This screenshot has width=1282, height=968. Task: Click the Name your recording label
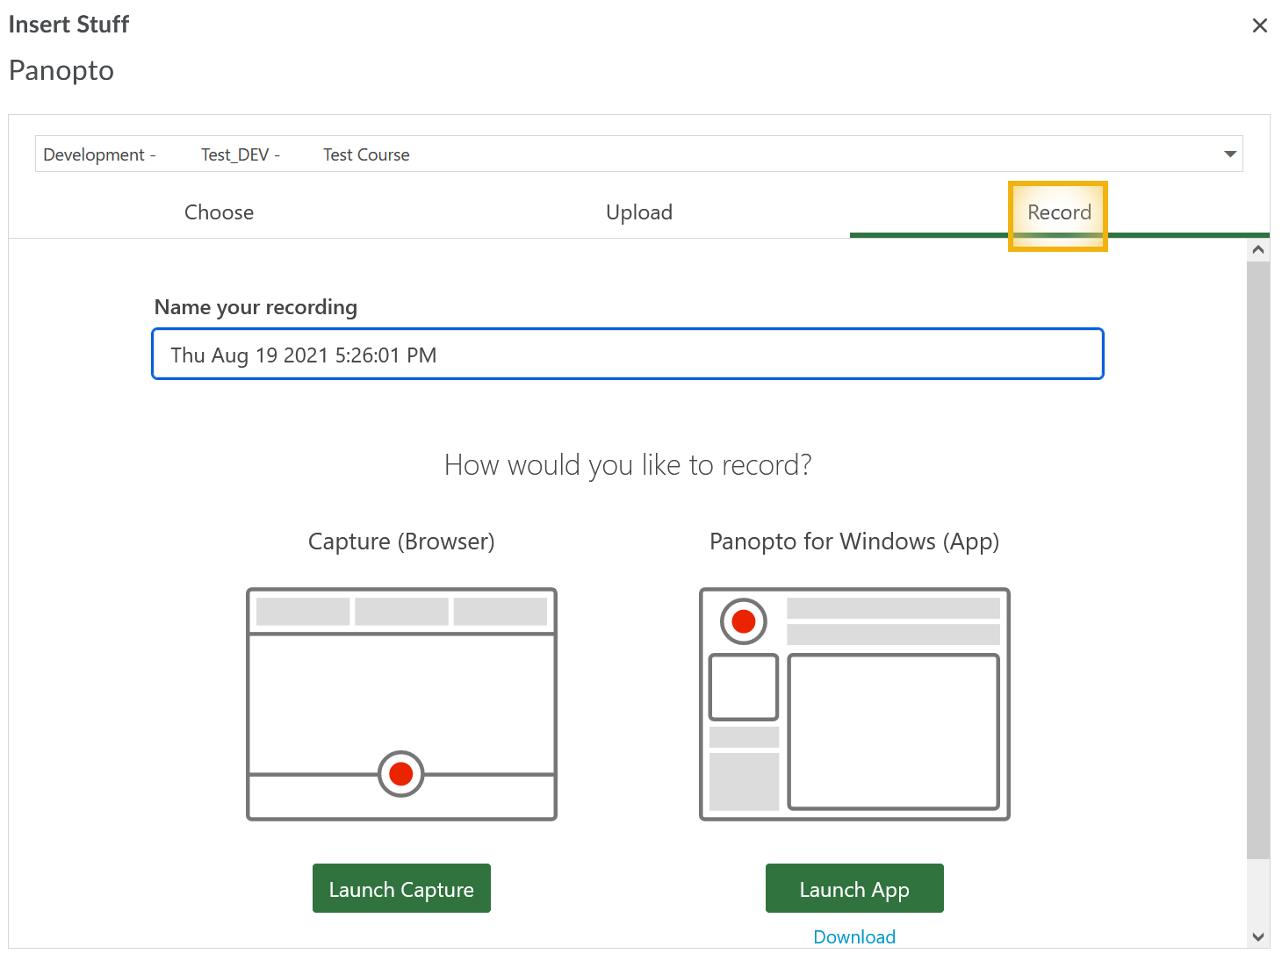256,307
